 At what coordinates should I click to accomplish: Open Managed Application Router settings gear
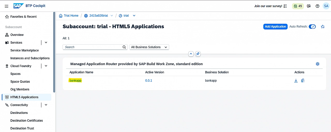click(318, 64)
